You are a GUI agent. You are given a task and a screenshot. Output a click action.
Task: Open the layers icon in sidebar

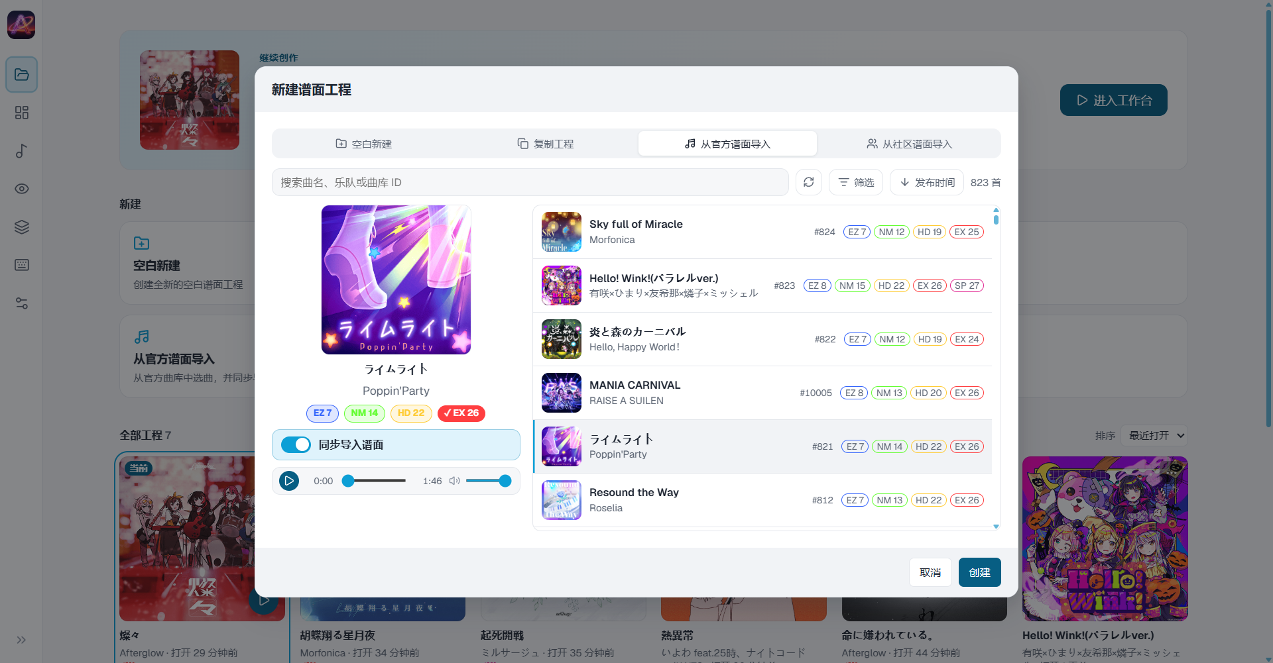tap(22, 227)
